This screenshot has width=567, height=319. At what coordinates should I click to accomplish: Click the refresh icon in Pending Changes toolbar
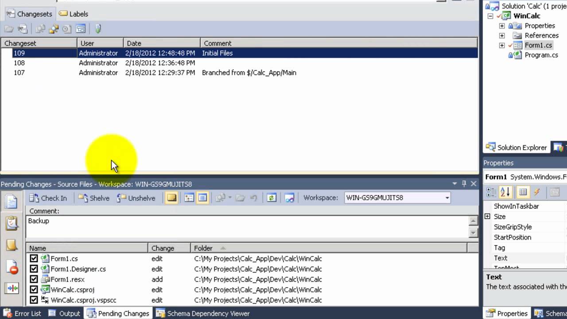(x=272, y=198)
